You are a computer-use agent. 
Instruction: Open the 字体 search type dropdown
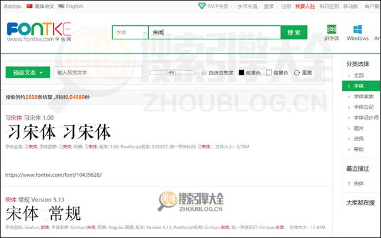coord(131,33)
